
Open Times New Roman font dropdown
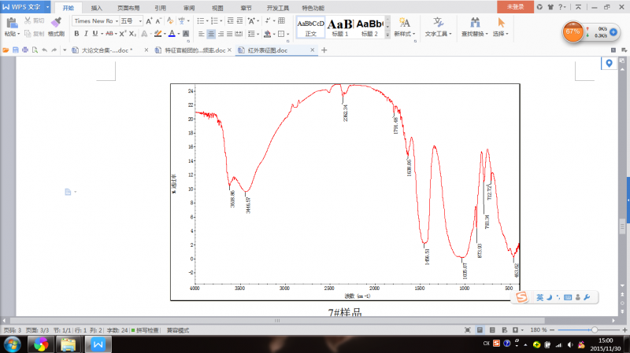(117, 21)
